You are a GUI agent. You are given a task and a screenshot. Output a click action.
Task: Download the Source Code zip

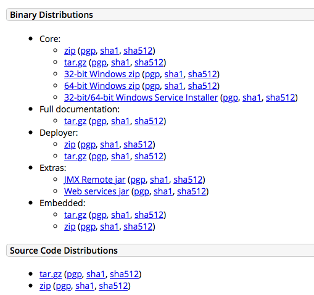click(45, 286)
